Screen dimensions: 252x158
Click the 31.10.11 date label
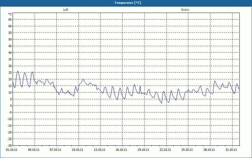[231, 149]
